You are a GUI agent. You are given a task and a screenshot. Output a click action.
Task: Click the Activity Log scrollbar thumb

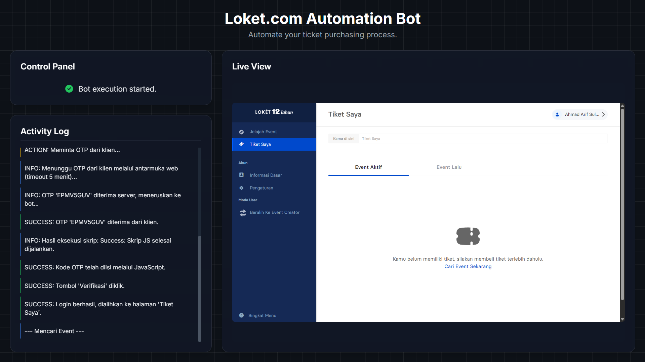click(x=200, y=289)
